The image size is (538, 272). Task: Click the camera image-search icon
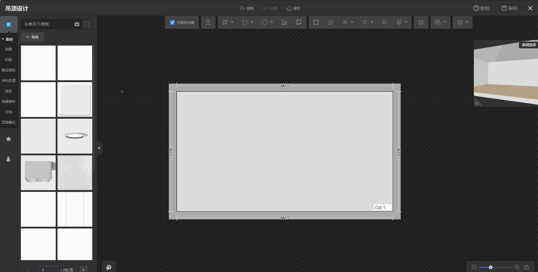pyautogui.click(x=77, y=24)
